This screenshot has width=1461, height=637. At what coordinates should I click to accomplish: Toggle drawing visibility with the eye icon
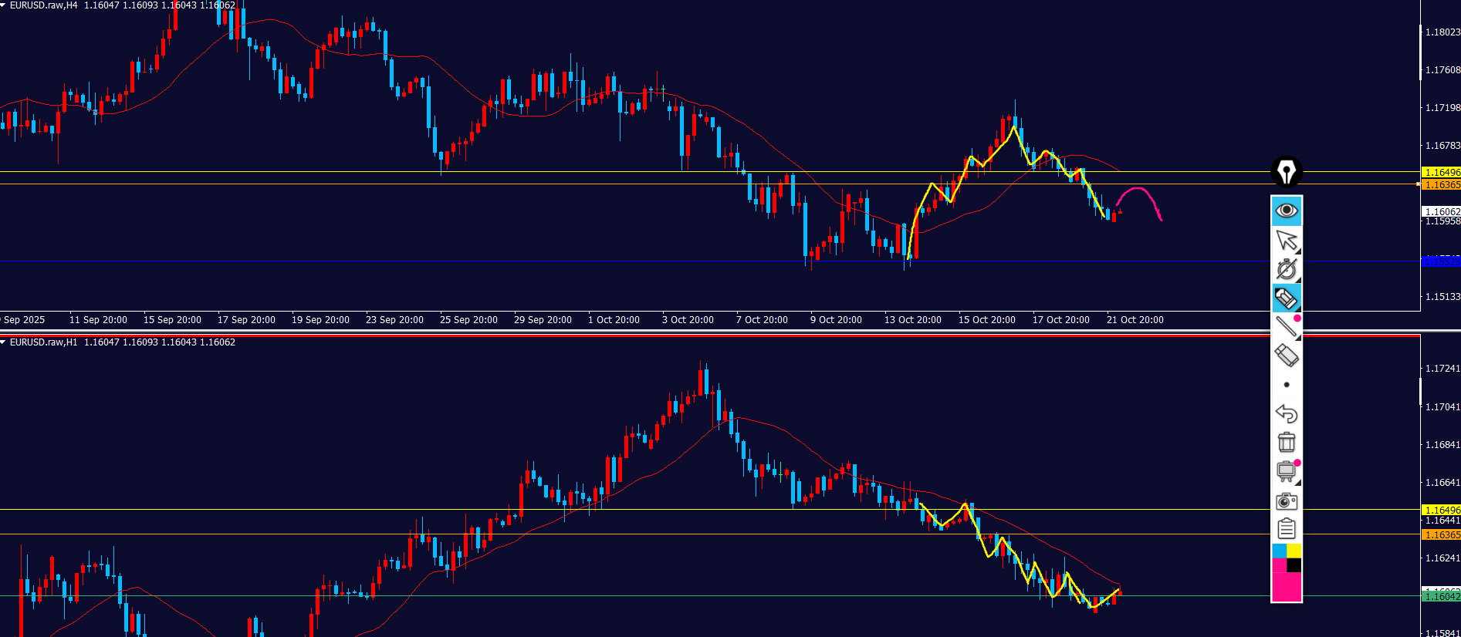click(x=1286, y=211)
